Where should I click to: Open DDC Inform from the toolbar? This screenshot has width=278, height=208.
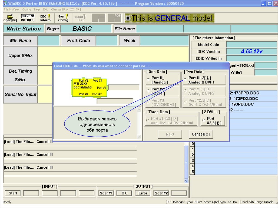coord(45,18)
